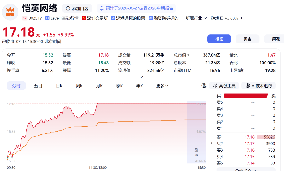Open the 高级工具 advanced tools button
This screenshot has height=171, width=284.
point(224,86)
